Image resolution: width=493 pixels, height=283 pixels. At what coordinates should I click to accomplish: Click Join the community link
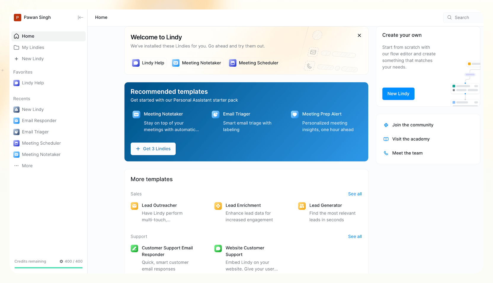pyautogui.click(x=413, y=125)
